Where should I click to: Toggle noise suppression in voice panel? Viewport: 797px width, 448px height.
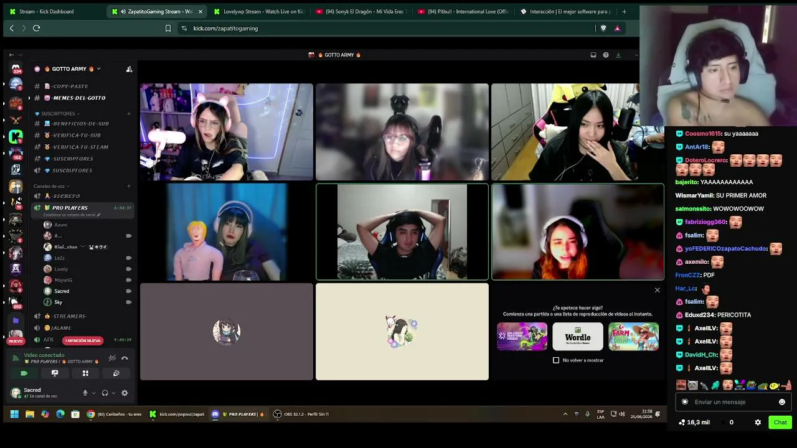(x=112, y=358)
